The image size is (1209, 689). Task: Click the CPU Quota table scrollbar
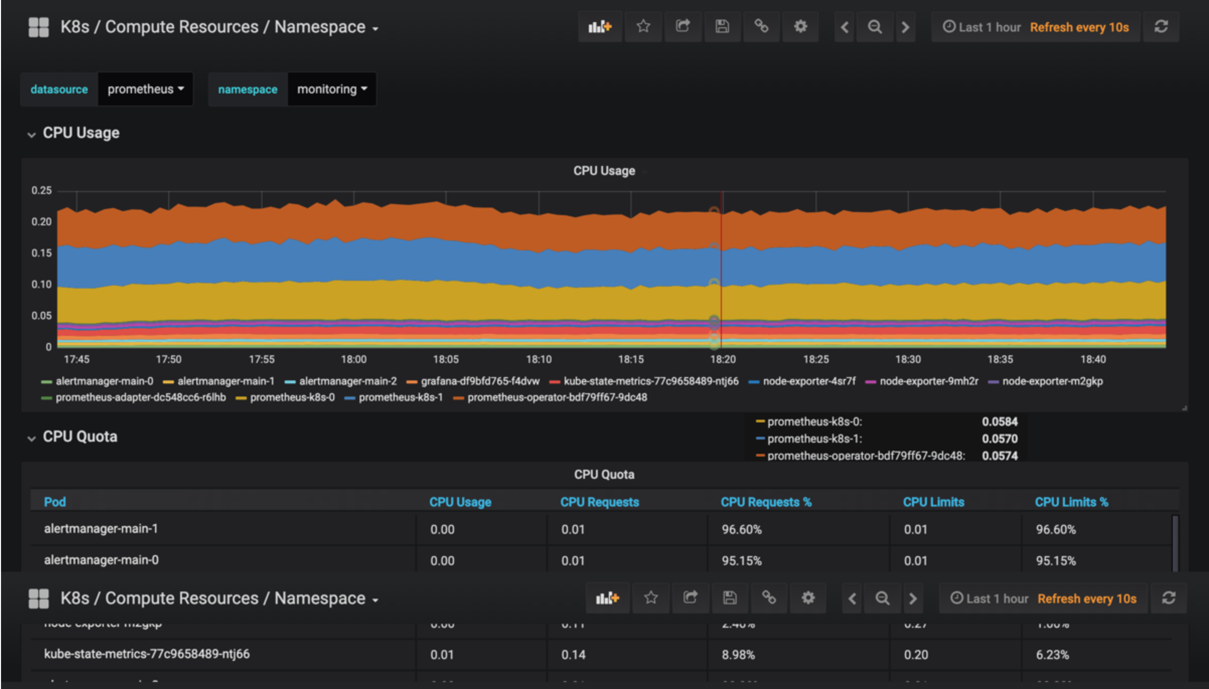1175,543
